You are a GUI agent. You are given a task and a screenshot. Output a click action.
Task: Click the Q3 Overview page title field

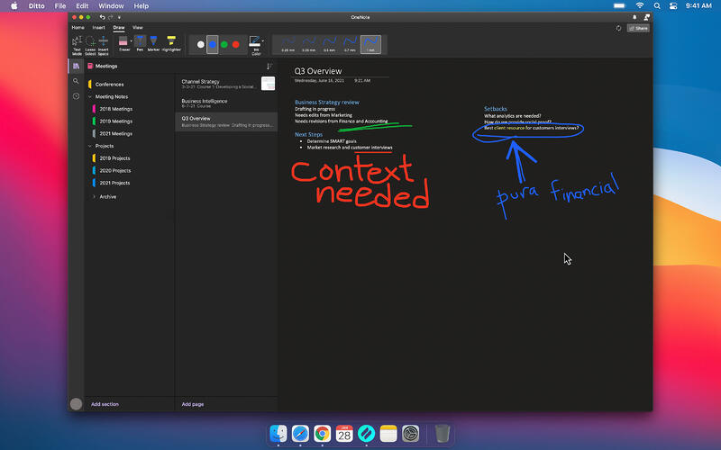318,71
